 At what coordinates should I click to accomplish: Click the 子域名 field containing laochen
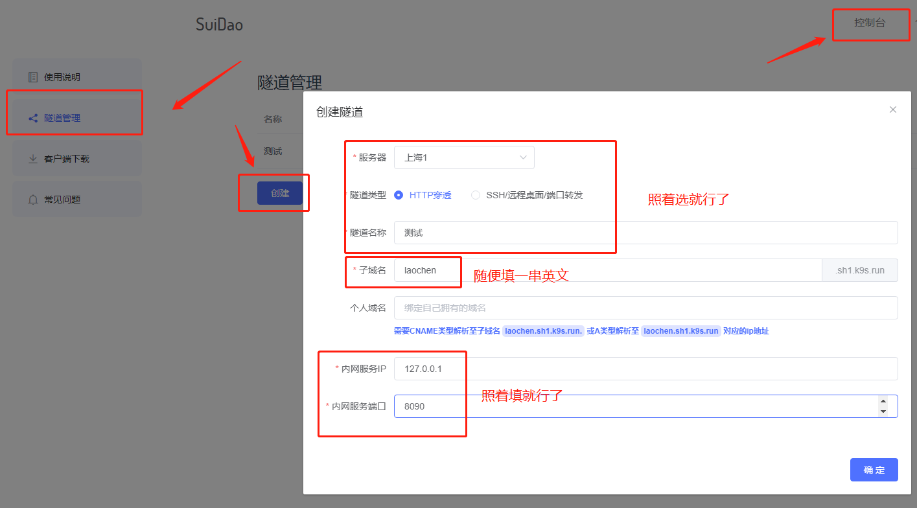pyautogui.click(x=608, y=270)
